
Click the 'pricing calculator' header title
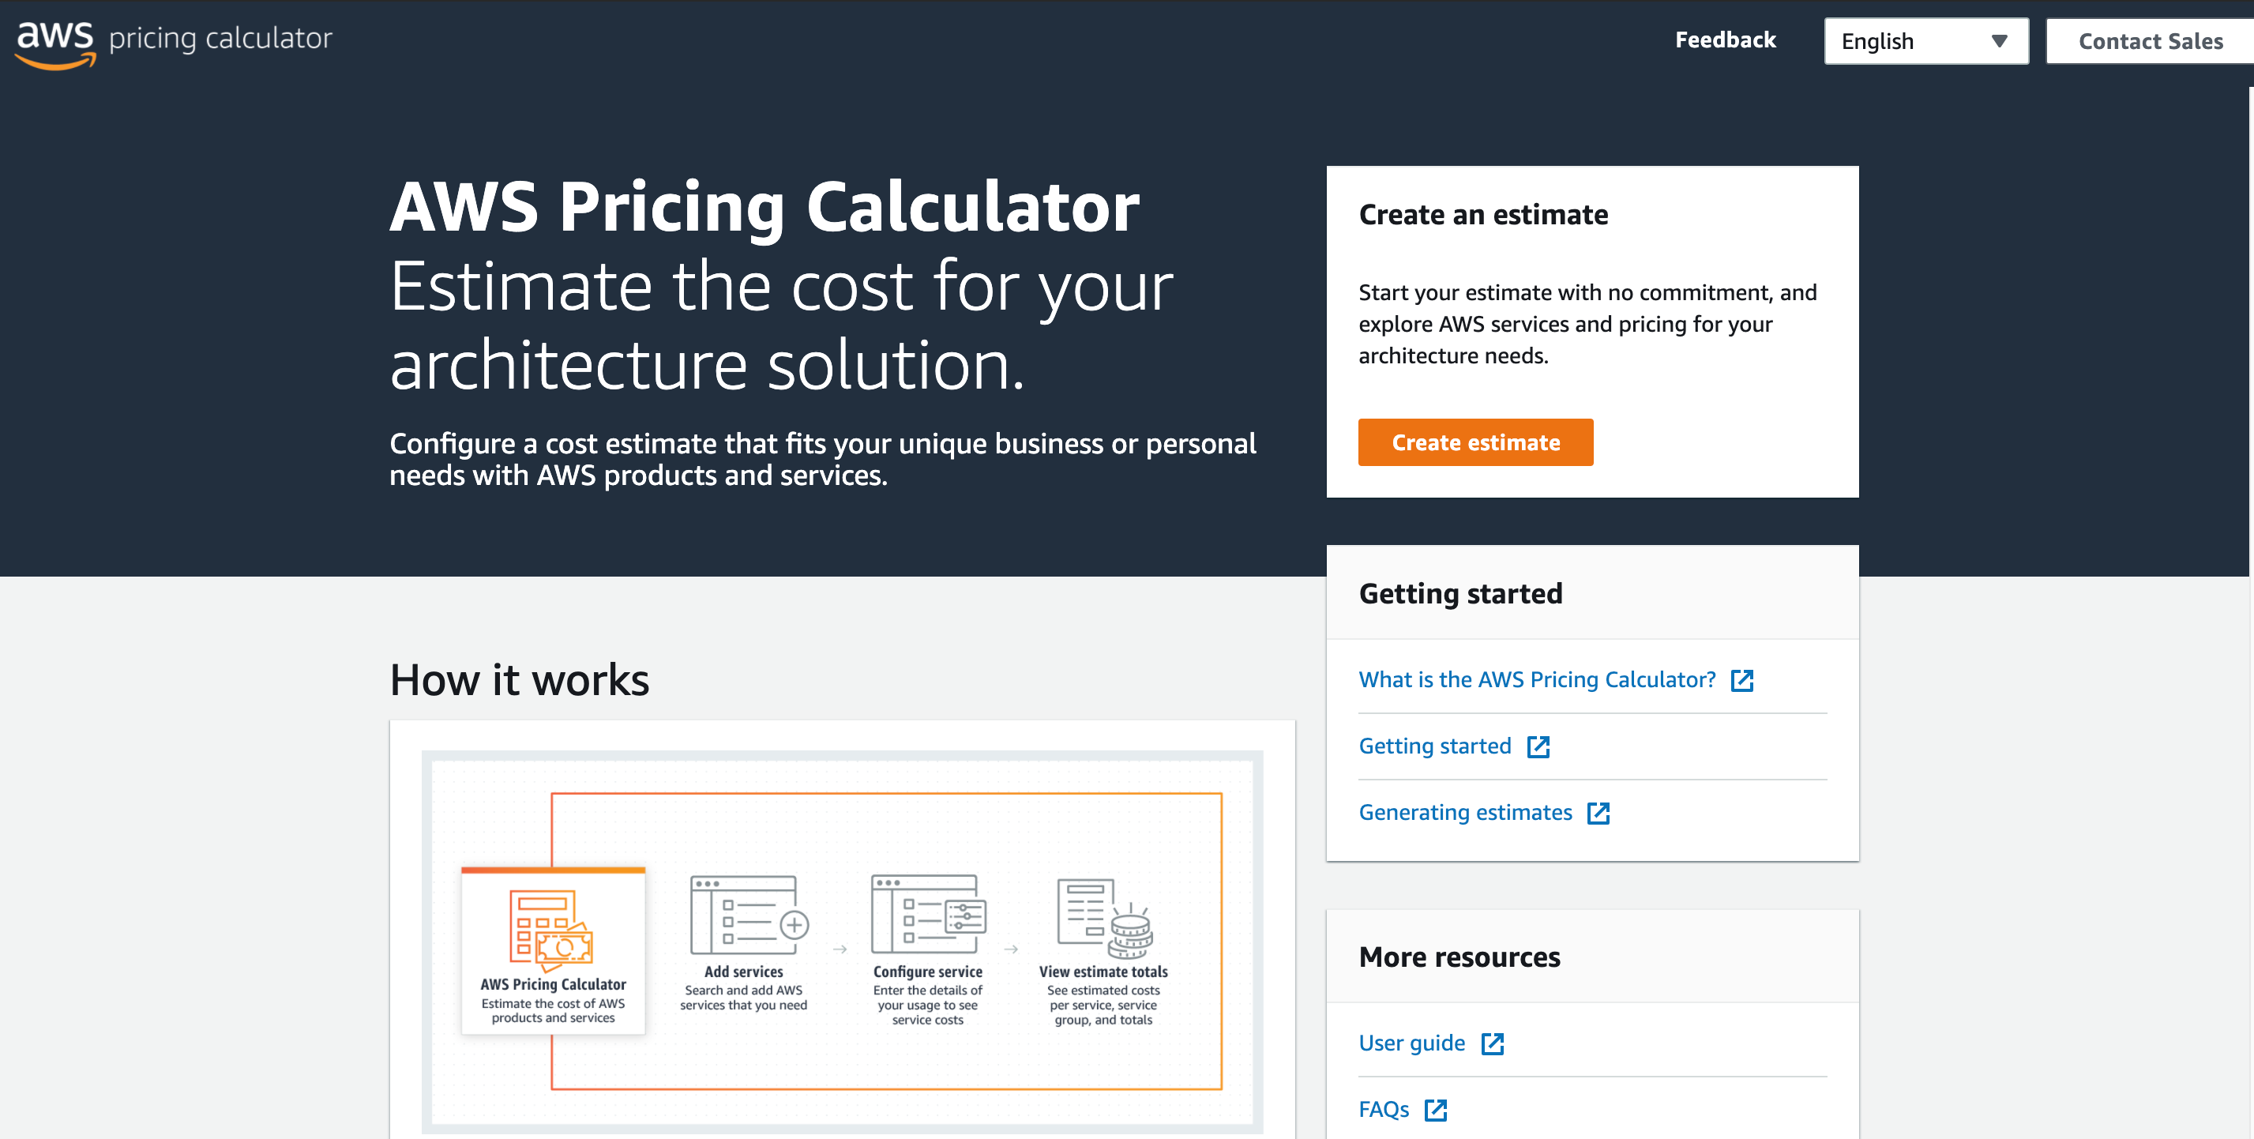(x=220, y=39)
